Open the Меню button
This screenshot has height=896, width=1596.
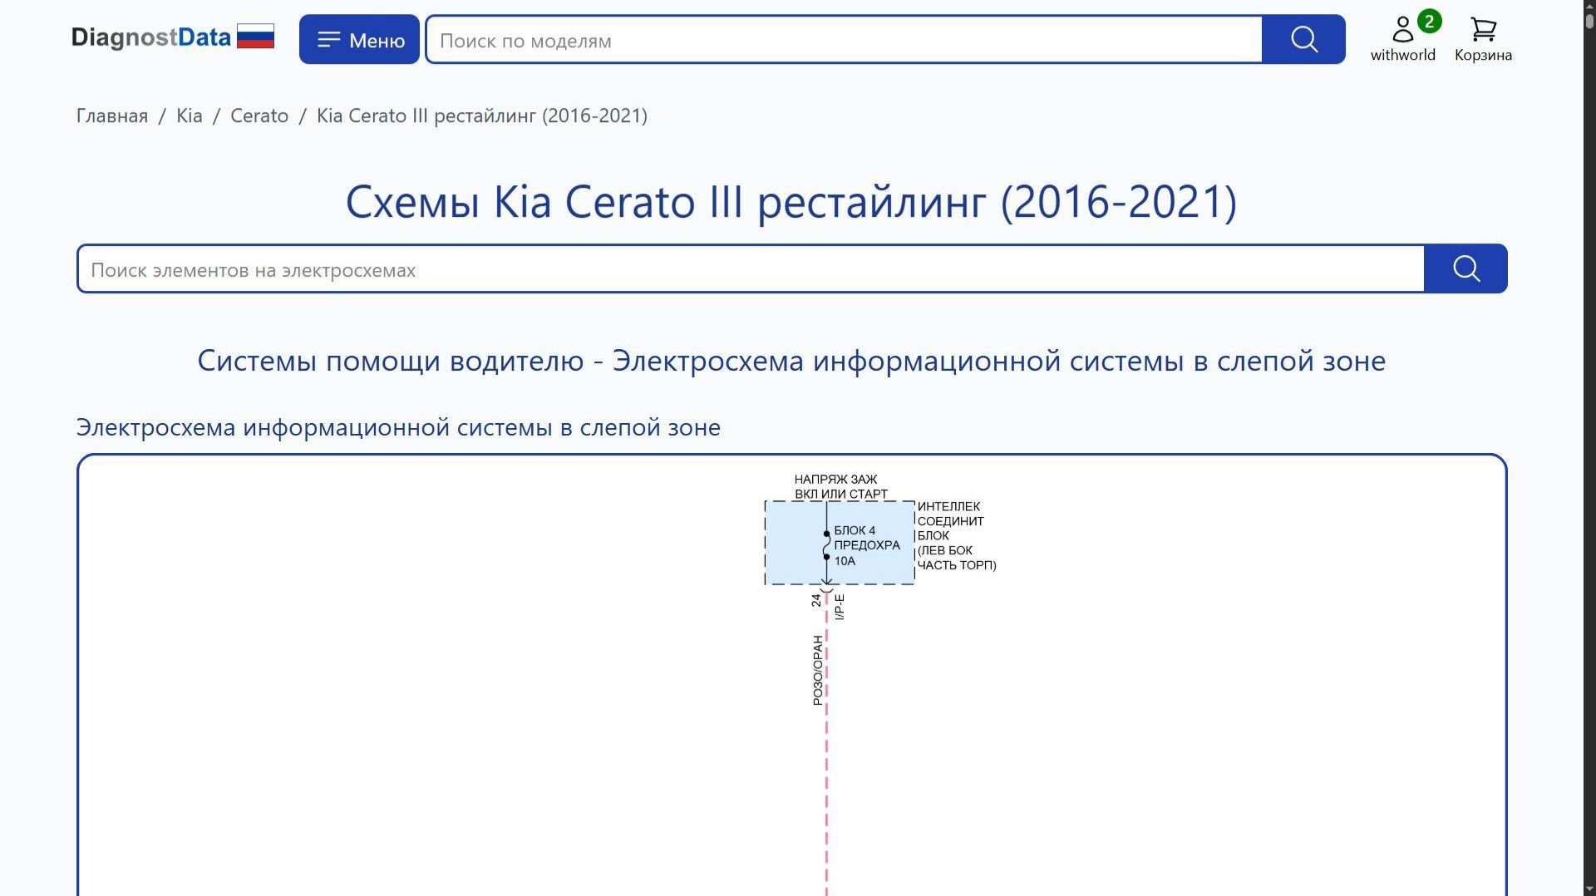pyautogui.click(x=359, y=39)
